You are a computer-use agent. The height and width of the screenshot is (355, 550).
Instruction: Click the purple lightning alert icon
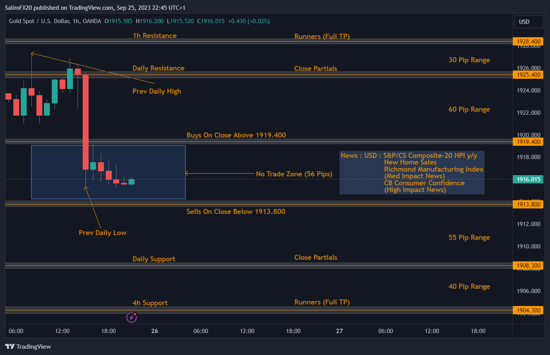(131, 317)
